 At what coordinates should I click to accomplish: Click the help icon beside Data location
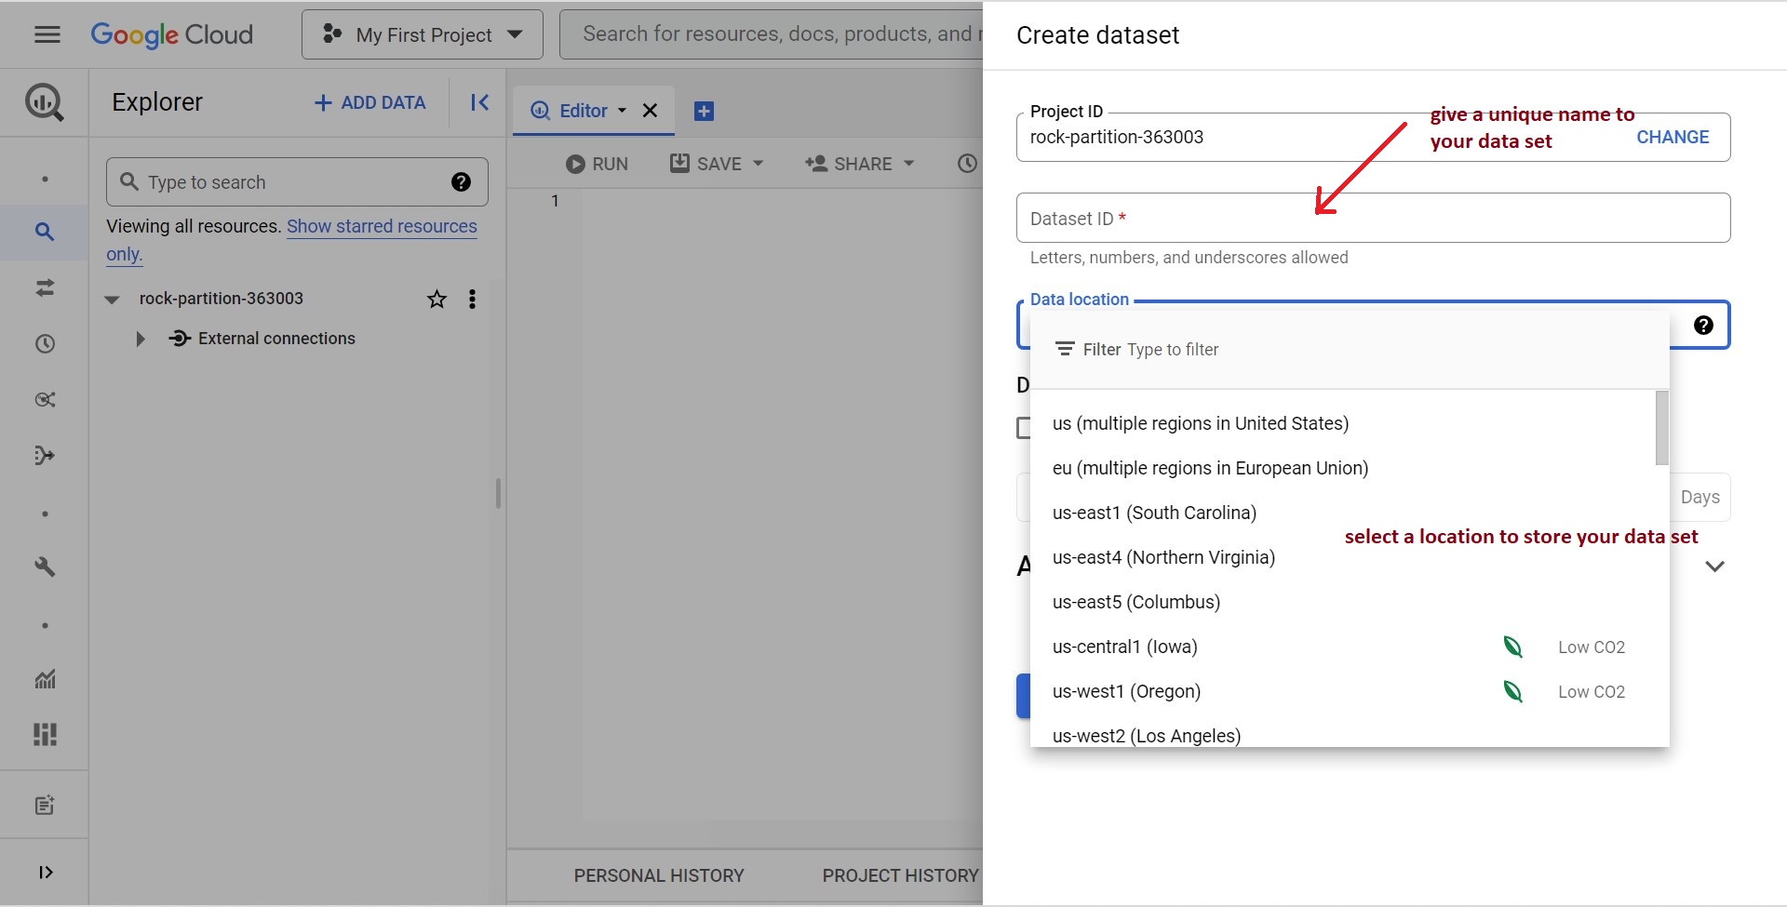click(1704, 325)
